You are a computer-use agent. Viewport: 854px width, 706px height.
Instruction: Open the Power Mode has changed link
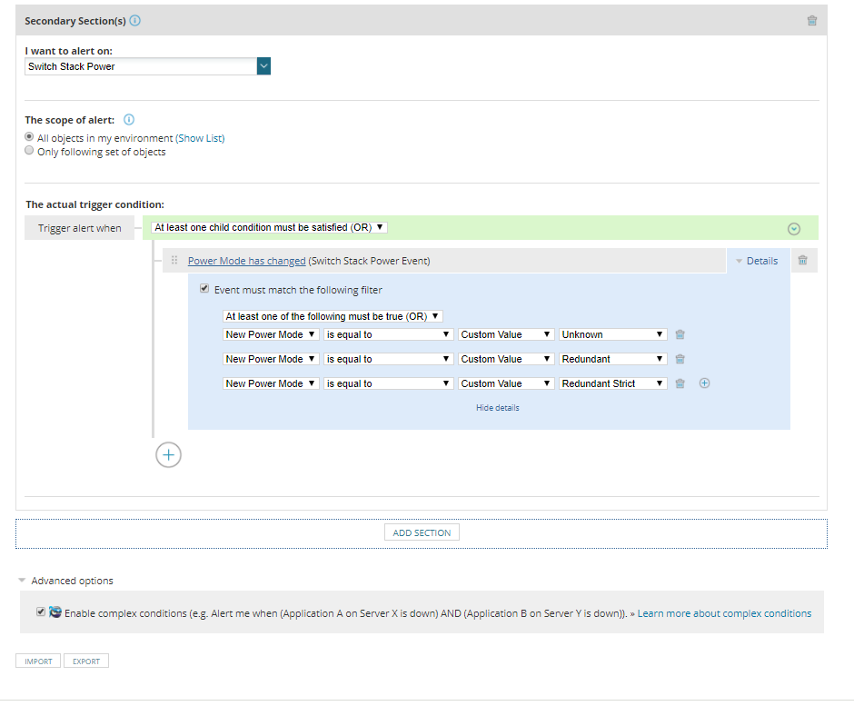tap(247, 261)
